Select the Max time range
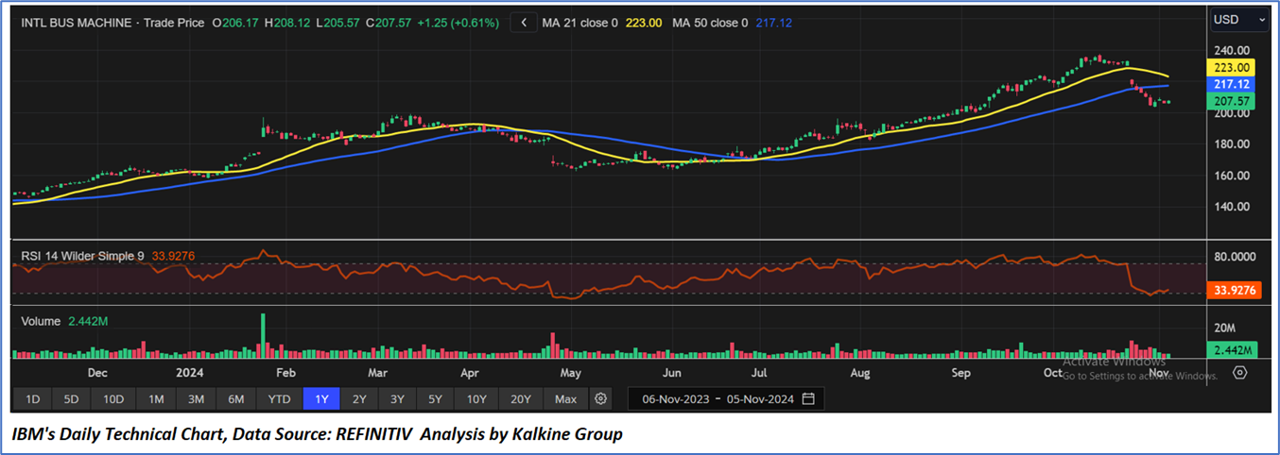1280x455 pixels. click(x=565, y=399)
